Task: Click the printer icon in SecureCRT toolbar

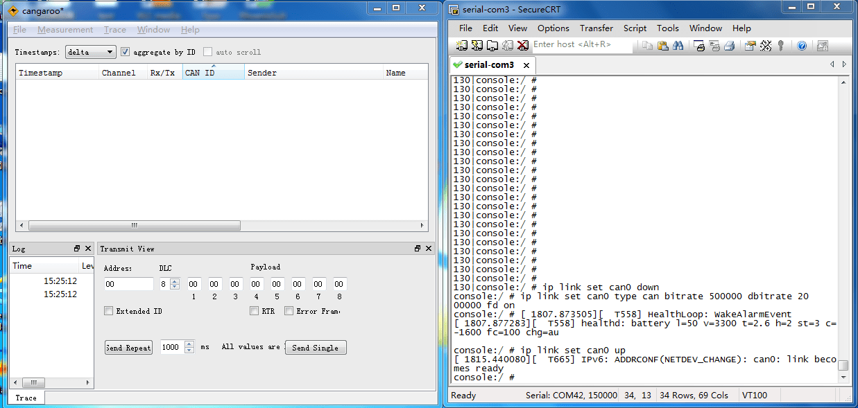Action: pos(729,46)
